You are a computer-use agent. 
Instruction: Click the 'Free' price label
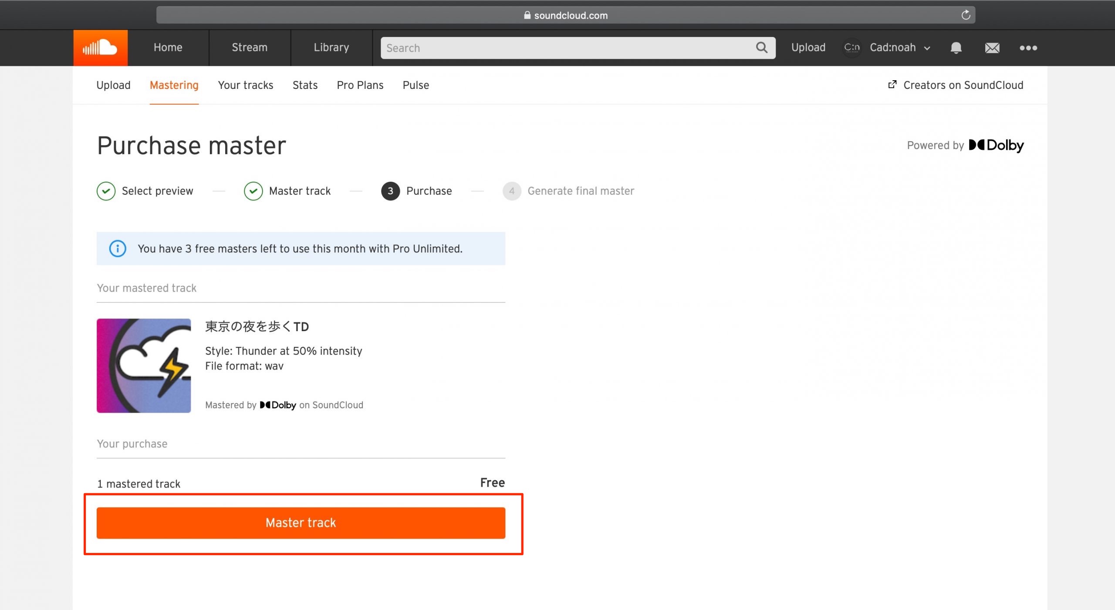492,483
